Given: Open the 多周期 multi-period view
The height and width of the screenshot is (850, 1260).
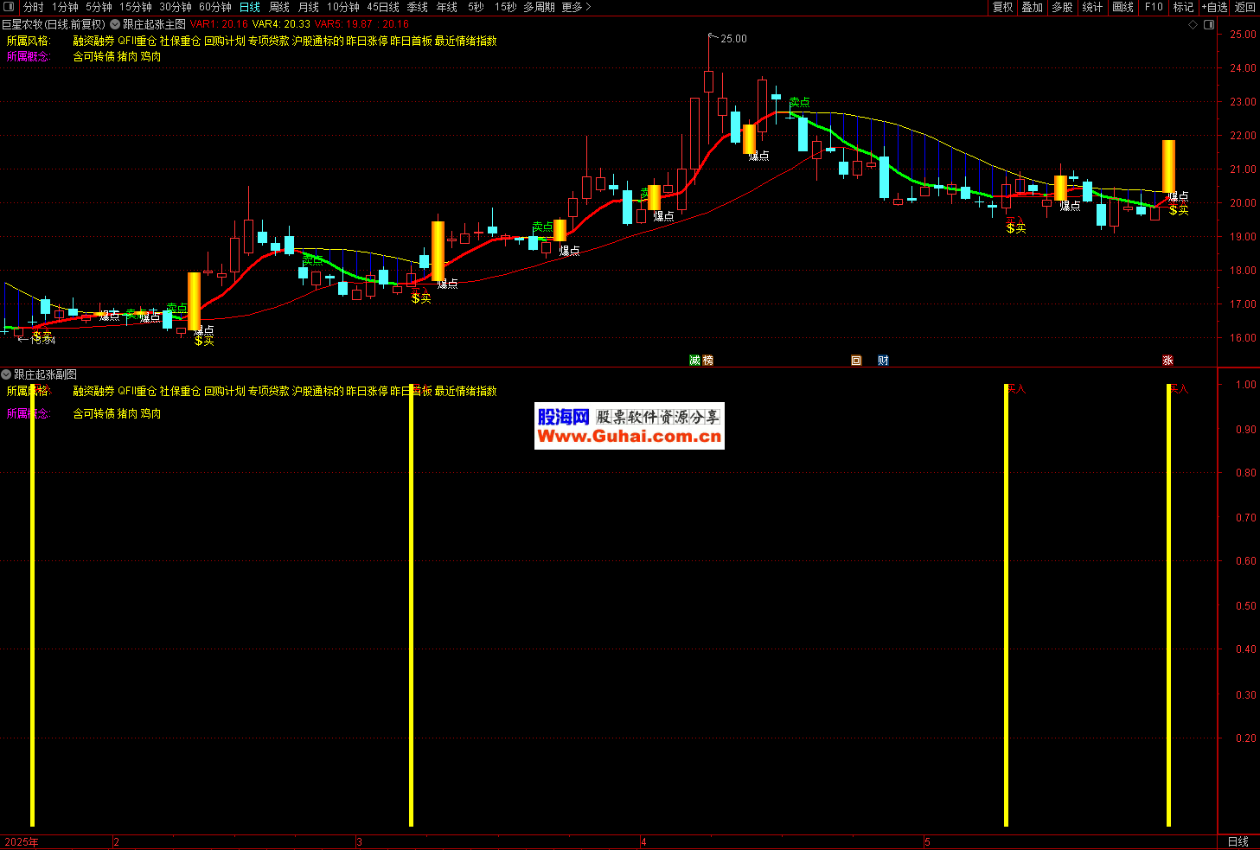Looking at the screenshot, I should [x=539, y=7].
